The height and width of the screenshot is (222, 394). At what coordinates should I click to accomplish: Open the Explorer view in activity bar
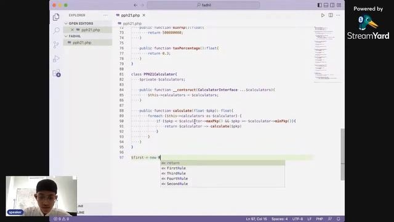(56, 17)
